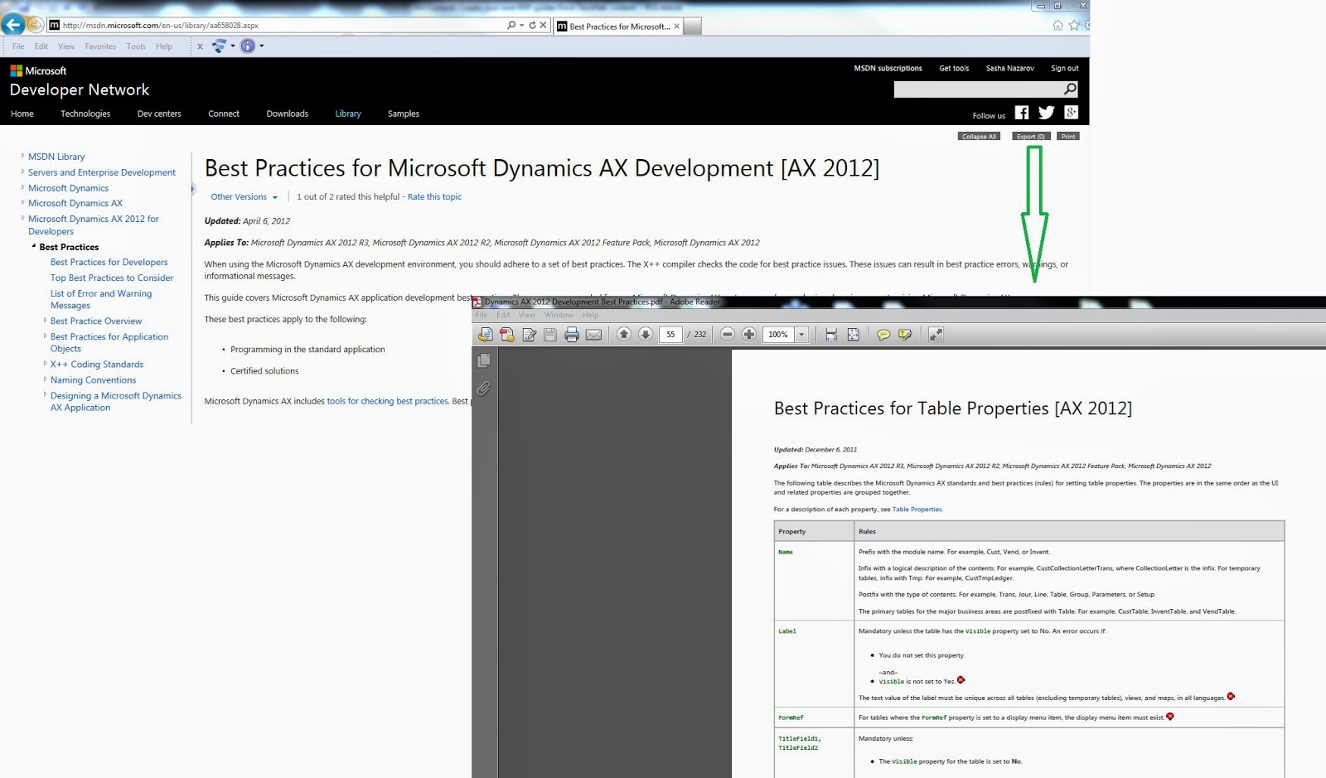Image resolution: width=1326 pixels, height=778 pixels.
Task: Open the browser favorites star icon
Action: 1074,25
